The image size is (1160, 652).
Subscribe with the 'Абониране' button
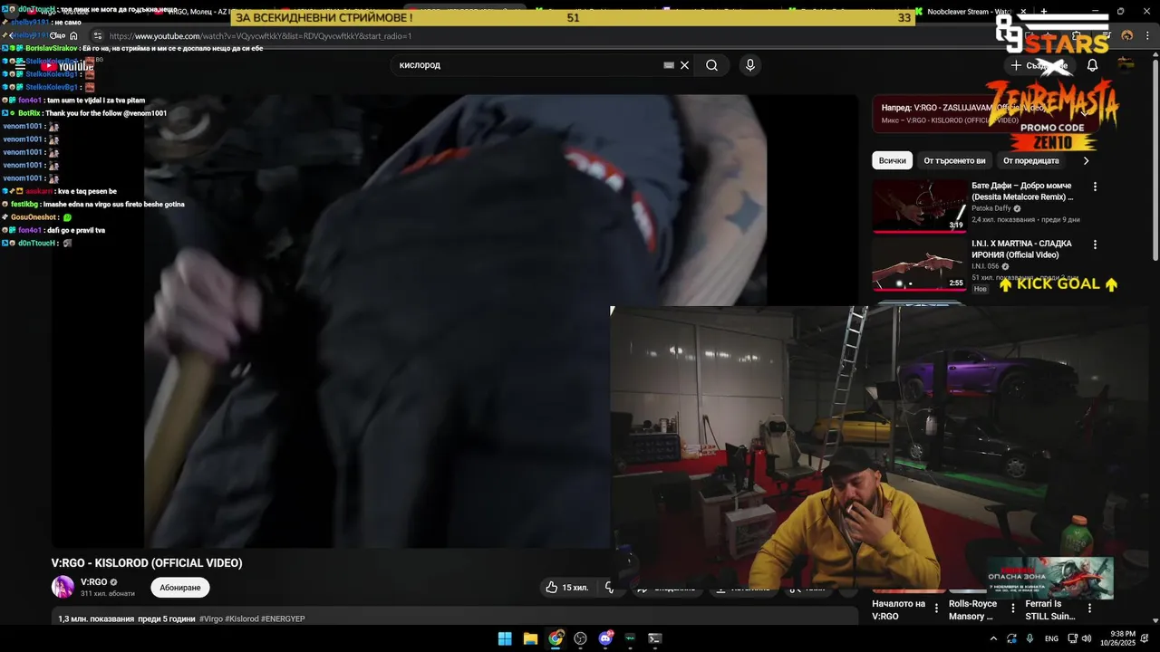180,588
